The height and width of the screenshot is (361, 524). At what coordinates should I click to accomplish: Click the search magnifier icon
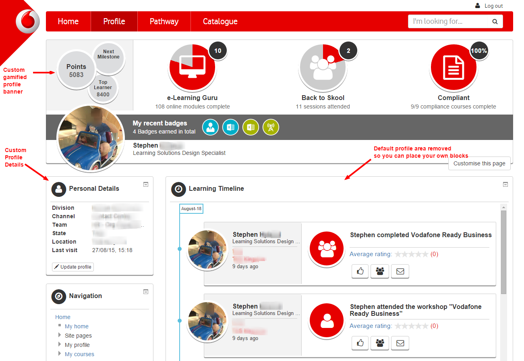(495, 22)
